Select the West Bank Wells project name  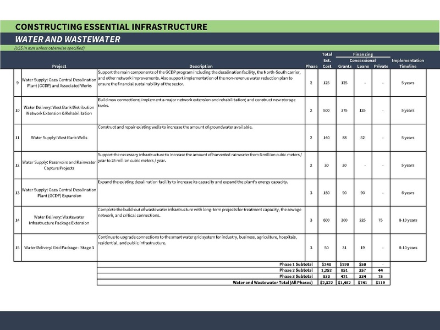[x=59, y=137]
